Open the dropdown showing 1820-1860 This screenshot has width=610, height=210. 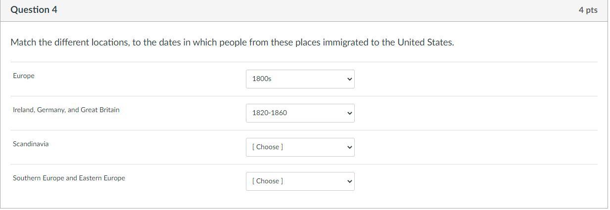(300, 113)
